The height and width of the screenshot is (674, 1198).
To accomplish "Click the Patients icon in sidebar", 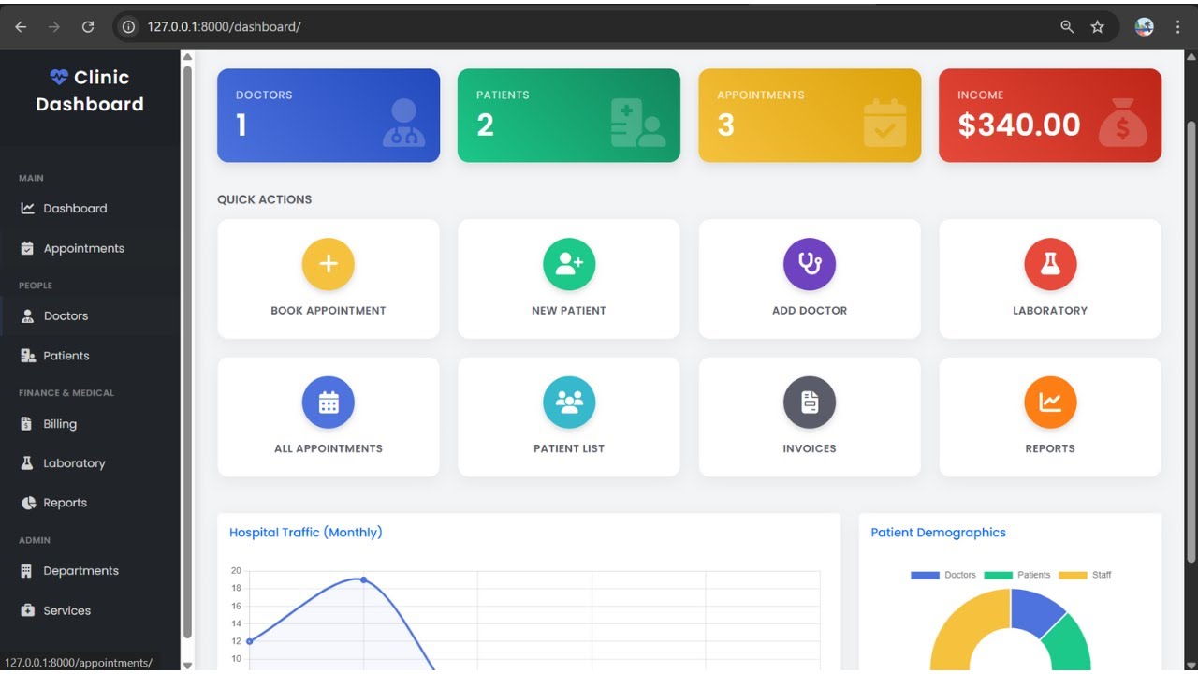I will [27, 356].
